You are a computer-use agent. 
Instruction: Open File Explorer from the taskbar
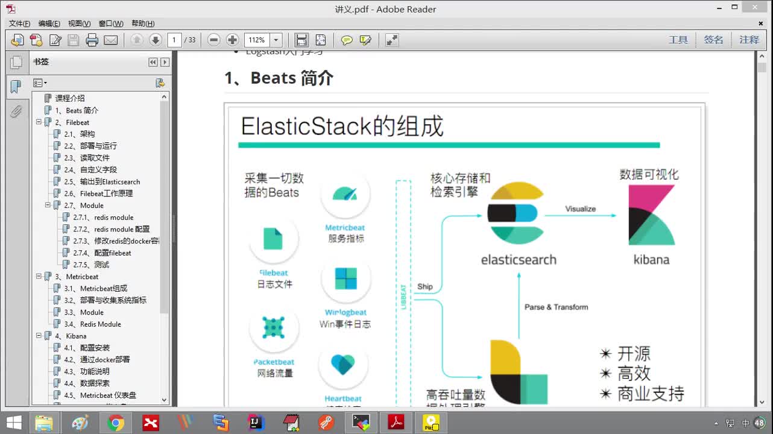pos(44,423)
